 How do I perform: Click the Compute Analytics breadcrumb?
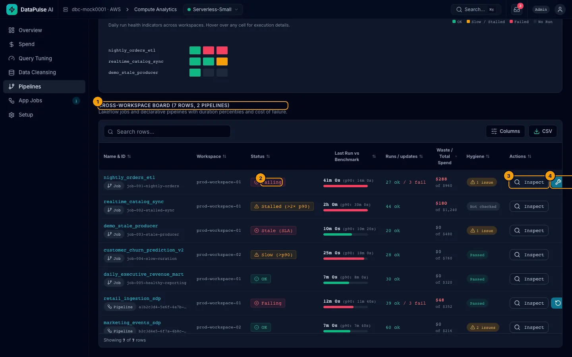tap(155, 10)
